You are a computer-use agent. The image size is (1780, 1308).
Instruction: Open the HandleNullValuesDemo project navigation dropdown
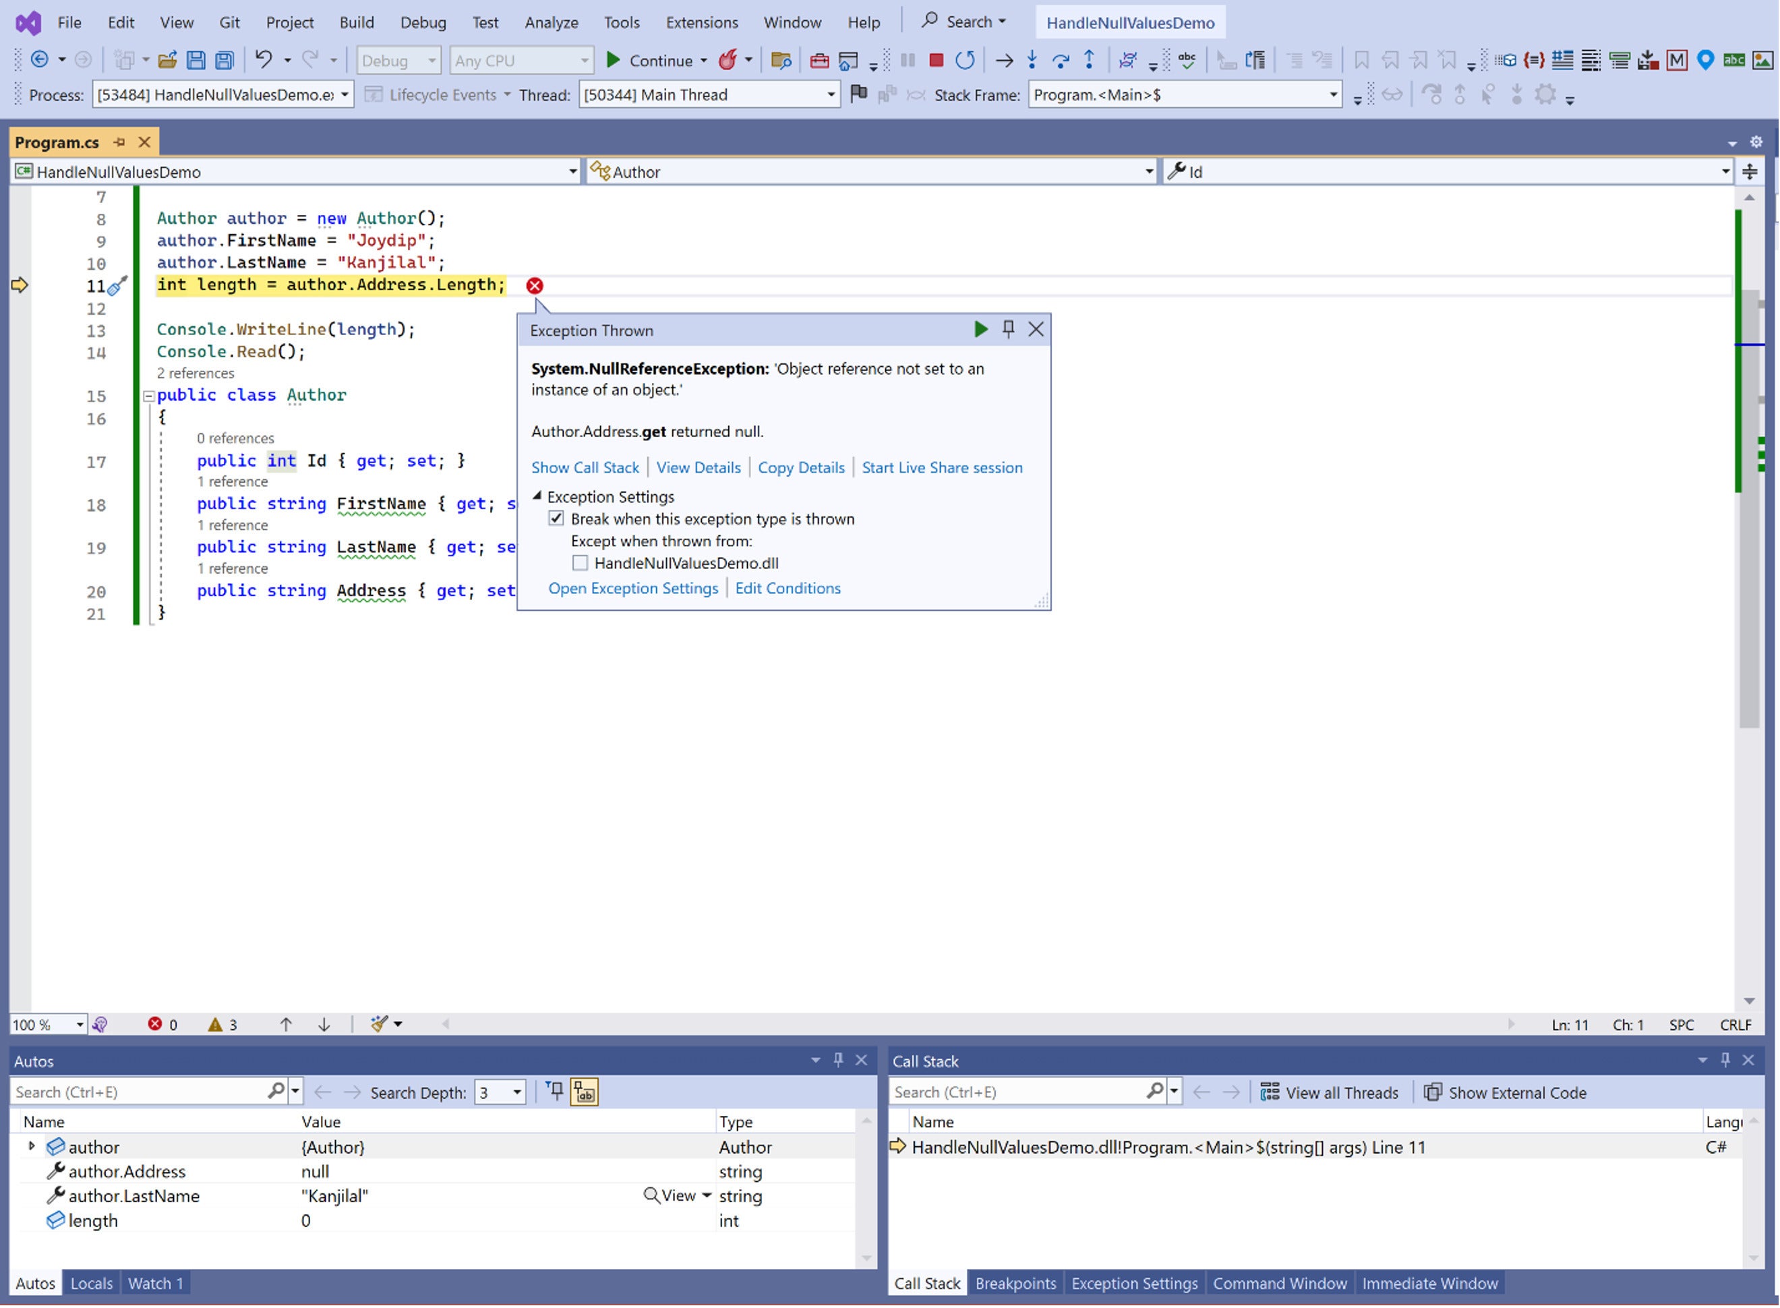click(x=296, y=172)
